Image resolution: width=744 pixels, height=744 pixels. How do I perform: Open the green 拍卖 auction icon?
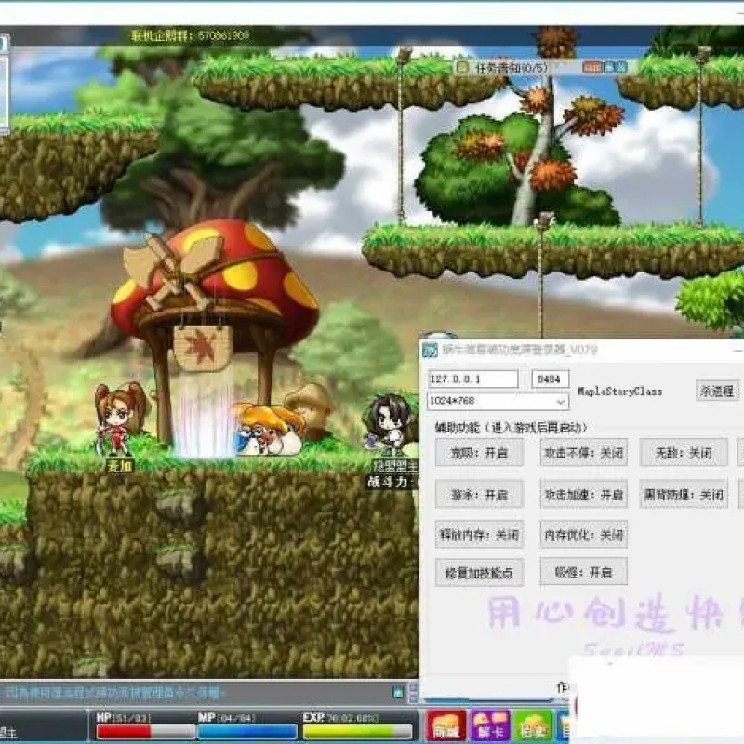tap(533, 725)
